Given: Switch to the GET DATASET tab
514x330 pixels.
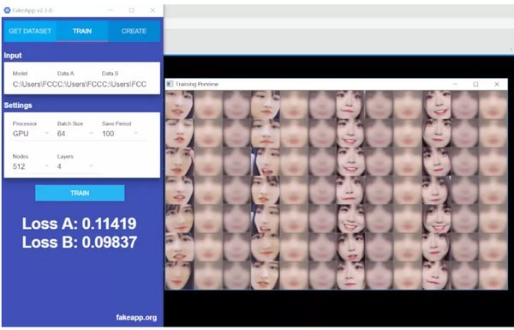Looking at the screenshot, I should 30,31.
